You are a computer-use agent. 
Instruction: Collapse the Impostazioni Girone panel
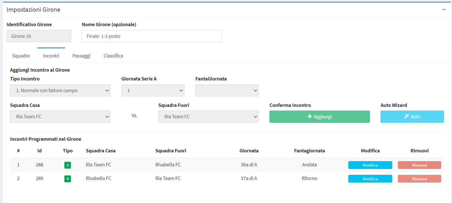[x=443, y=9]
